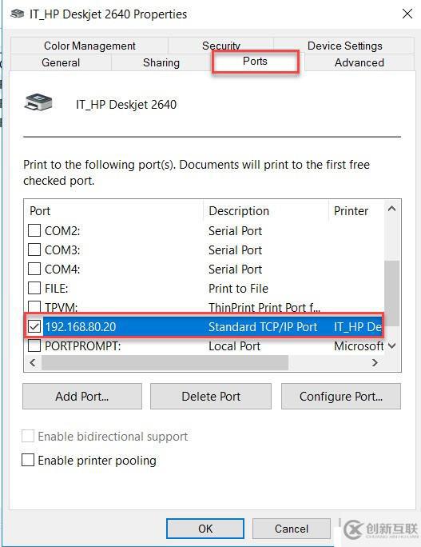Switch to the Advanced tab
This screenshot has width=421, height=547.
359,62
